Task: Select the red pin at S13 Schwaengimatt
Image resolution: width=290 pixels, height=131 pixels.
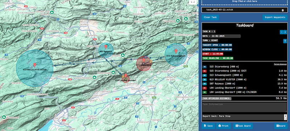Action: [176, 51]
